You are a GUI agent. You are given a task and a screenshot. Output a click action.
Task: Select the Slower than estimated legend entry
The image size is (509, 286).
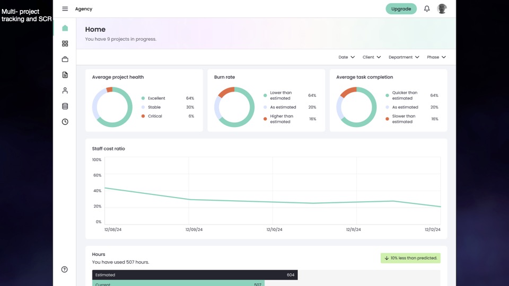(411, 119)
